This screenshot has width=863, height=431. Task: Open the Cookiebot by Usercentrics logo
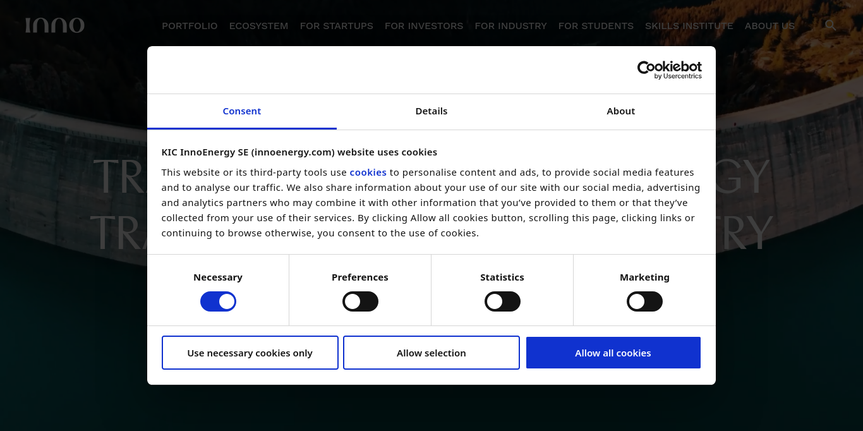pos(669,70)
